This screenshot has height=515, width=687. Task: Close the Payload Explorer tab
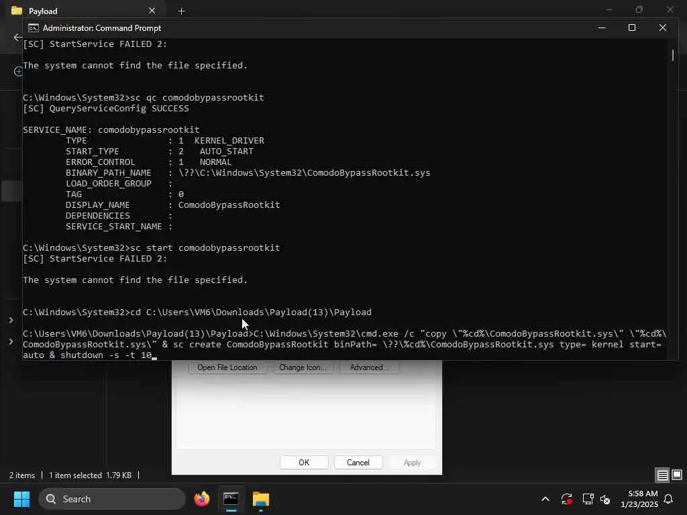point(152,11)
